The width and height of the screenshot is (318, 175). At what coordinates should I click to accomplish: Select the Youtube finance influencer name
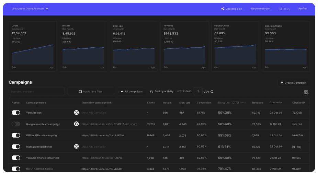point(43,158)
